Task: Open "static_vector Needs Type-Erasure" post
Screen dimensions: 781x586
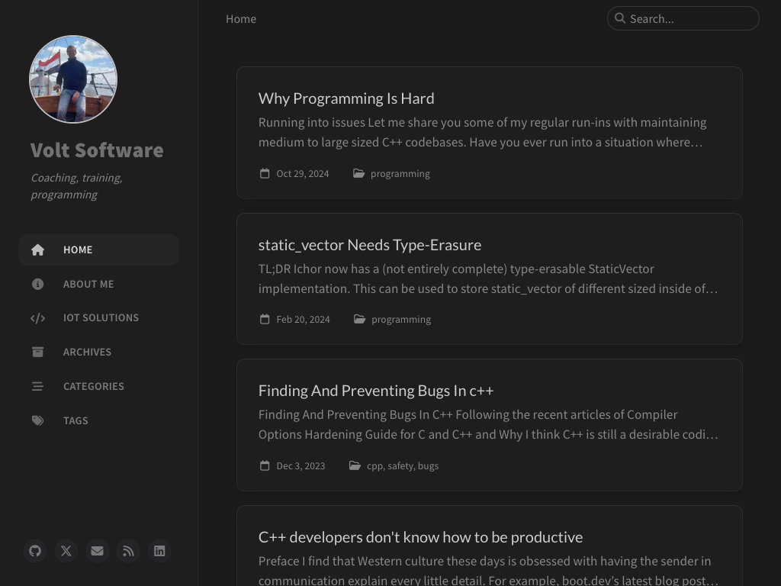Action: click(370, 245)
